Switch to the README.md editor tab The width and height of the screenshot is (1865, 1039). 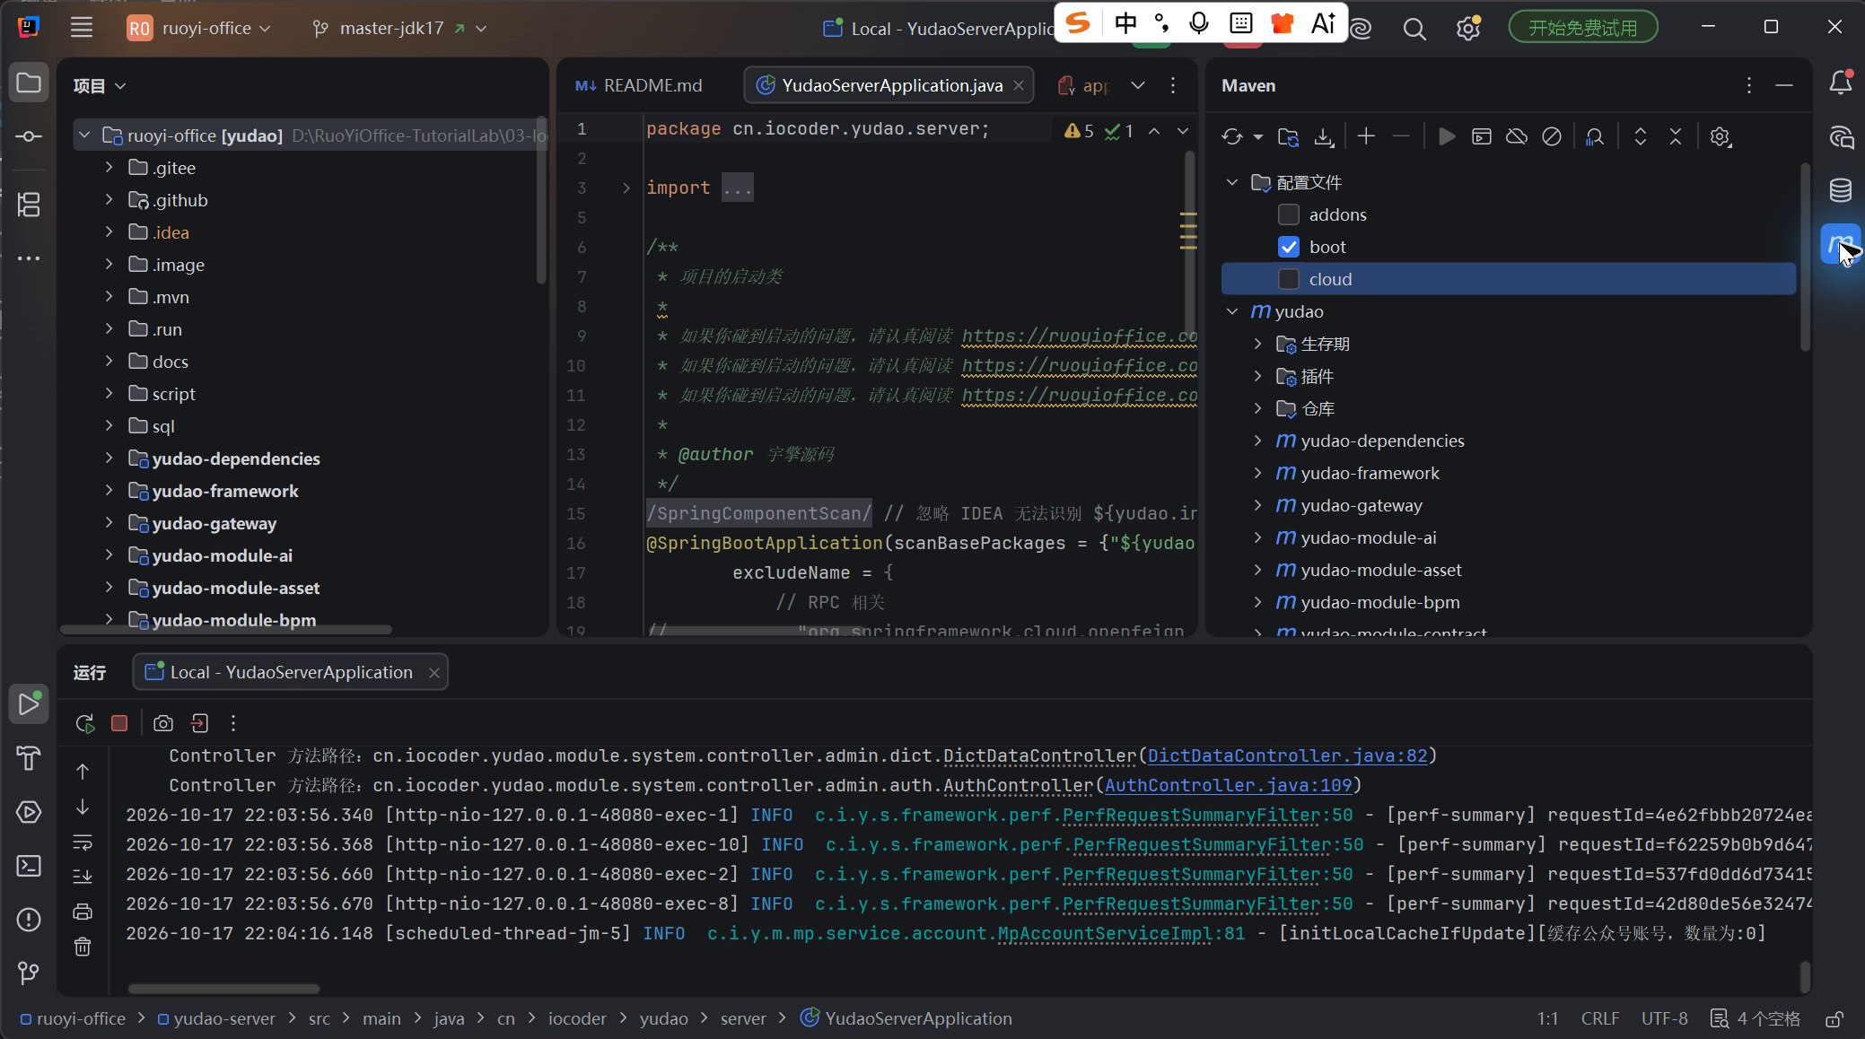coord(639,85)
